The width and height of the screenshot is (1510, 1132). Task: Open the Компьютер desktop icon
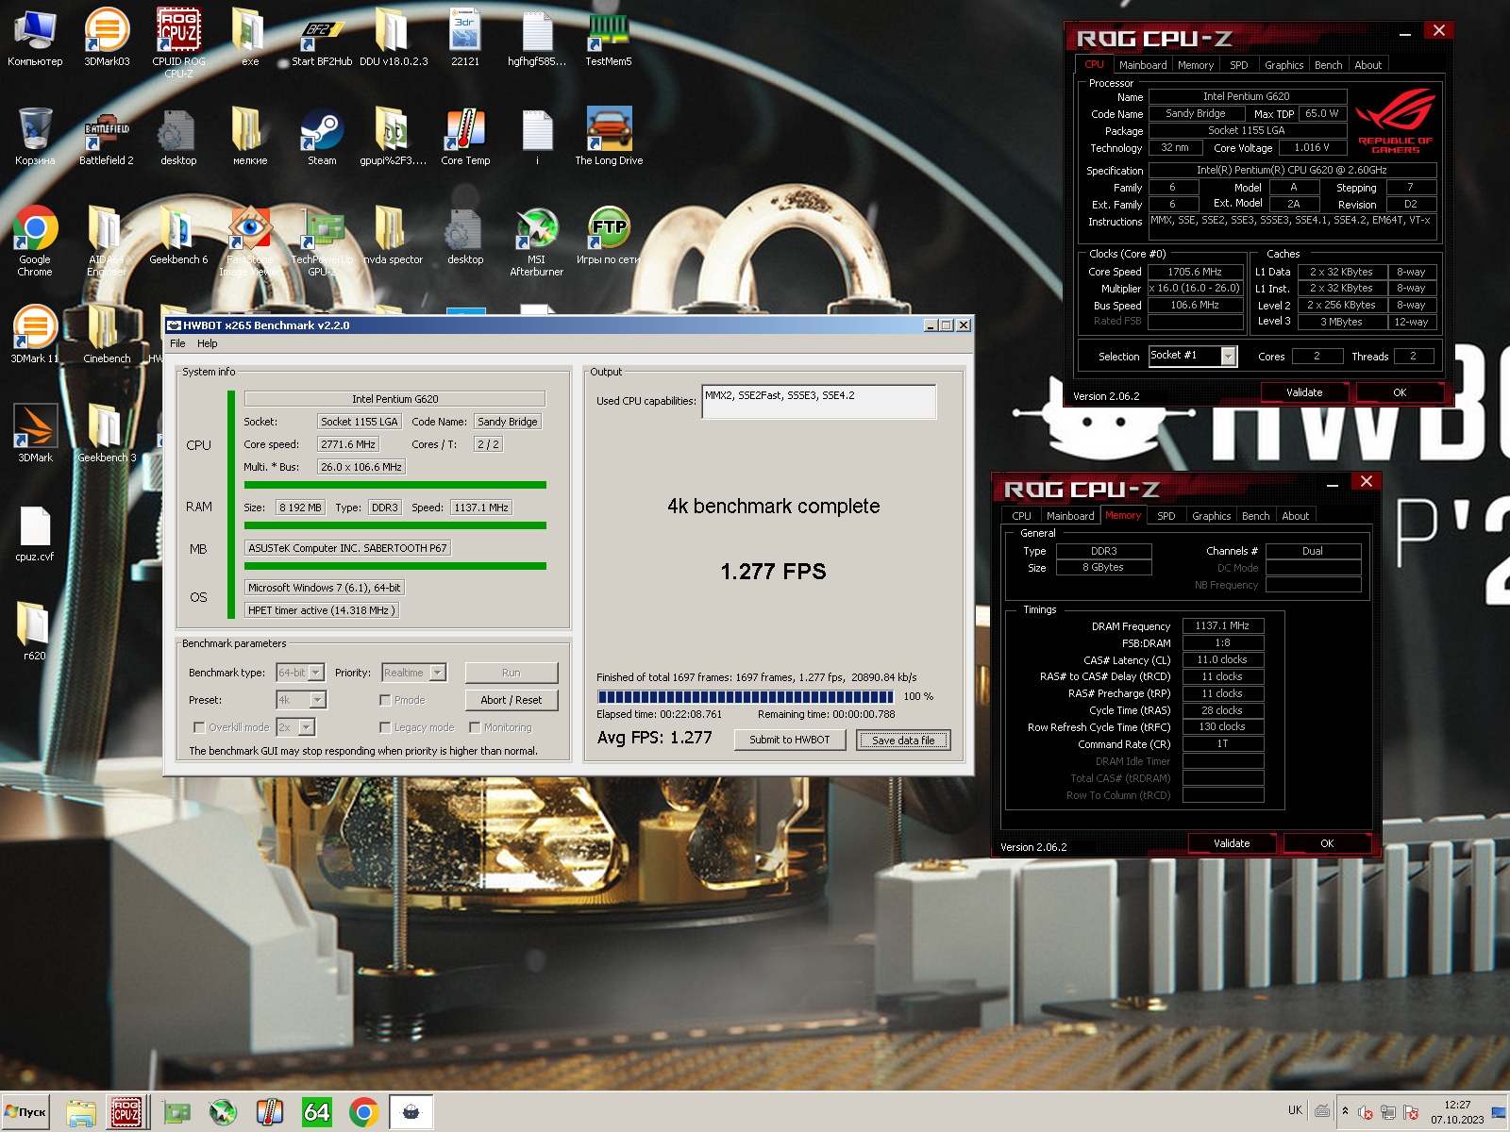tap(35, 38)
